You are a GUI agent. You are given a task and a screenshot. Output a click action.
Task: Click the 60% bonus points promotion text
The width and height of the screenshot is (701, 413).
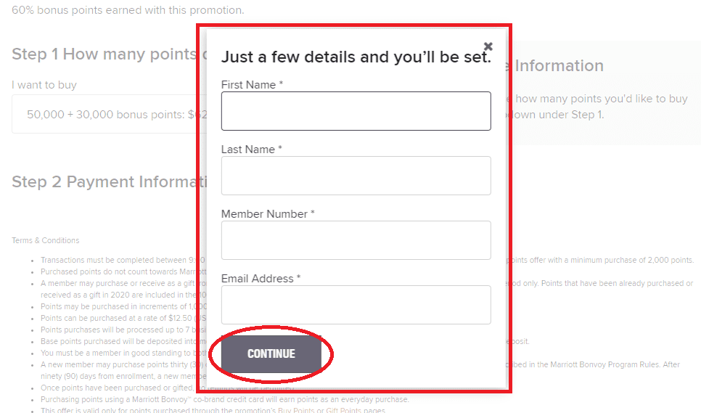coord(128,10)
